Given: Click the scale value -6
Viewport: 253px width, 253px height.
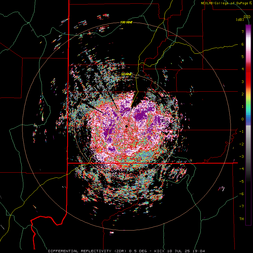Looking at the screenshot, I should (241, 194).
